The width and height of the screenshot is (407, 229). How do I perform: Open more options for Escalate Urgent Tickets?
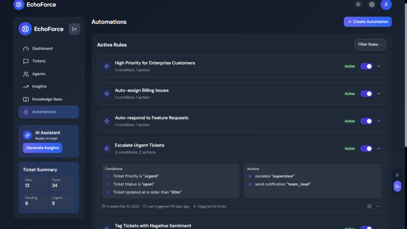378,206
